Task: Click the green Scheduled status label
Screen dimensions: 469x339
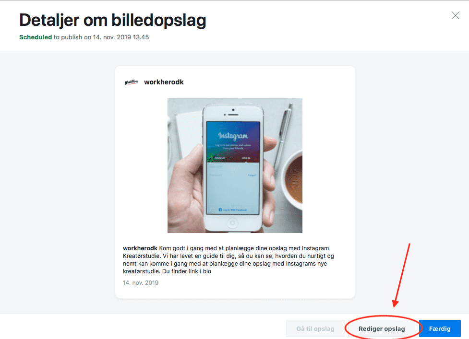Action: [x=36, y=37]
